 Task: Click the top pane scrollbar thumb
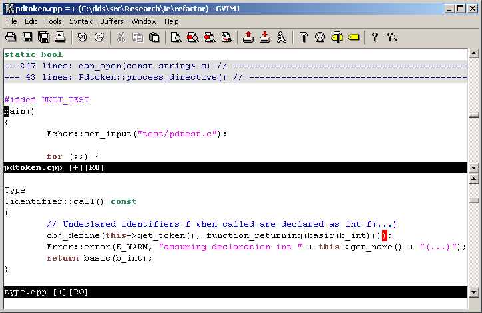tap(474, 115)
